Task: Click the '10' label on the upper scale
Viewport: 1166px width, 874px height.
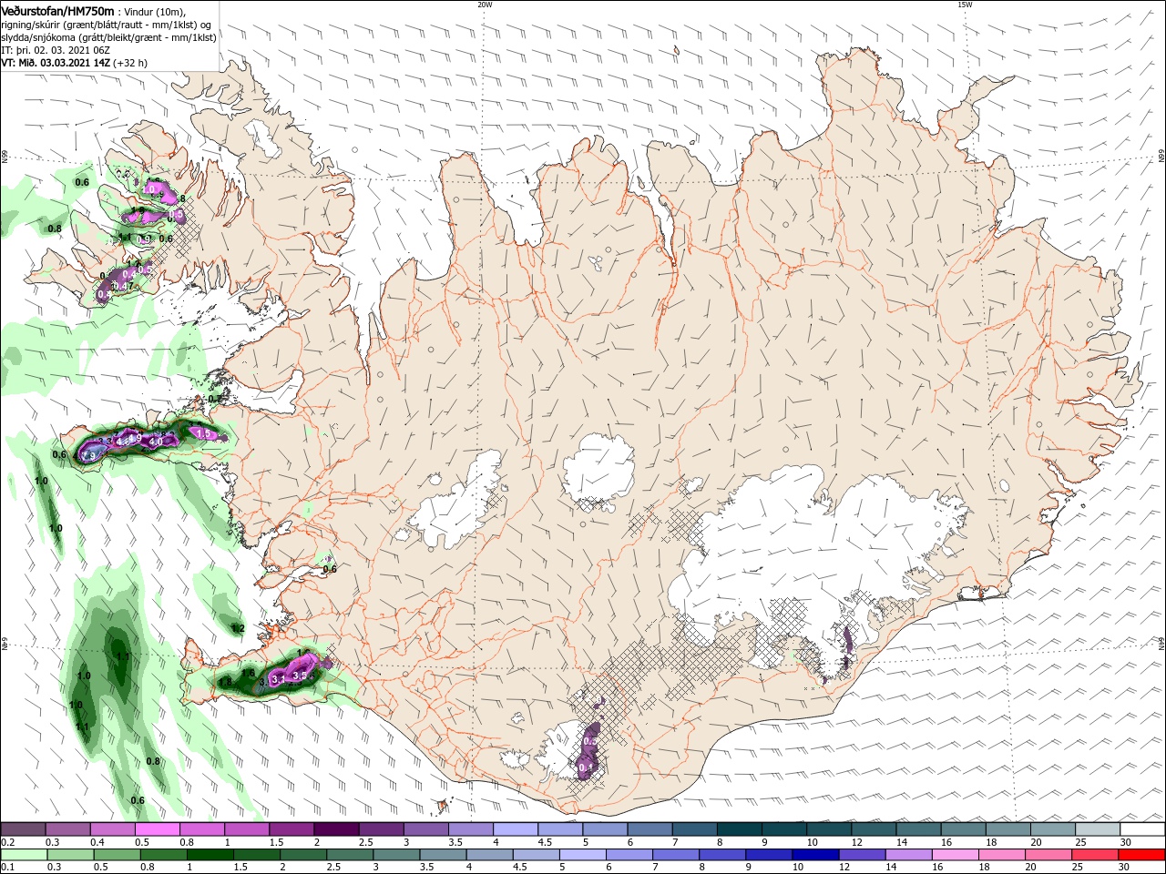Action: 812,842
